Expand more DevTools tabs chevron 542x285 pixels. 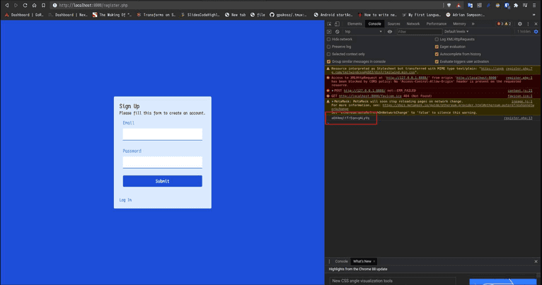[x=473, y=24]
